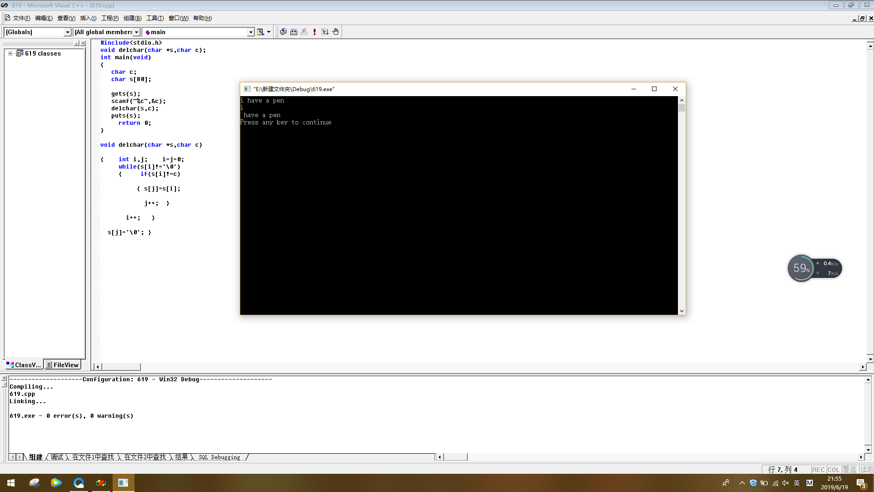Open the notification center icon
Viewport: 874px width, 492px height.
point(861,483)
